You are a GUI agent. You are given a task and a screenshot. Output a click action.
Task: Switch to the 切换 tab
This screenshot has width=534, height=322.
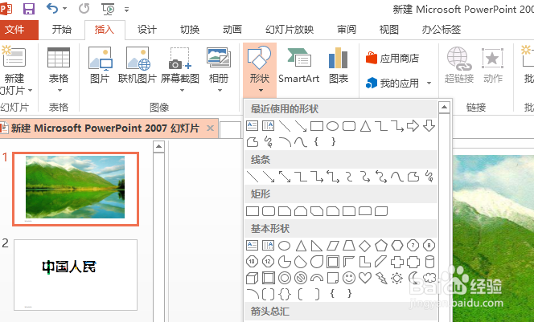(x=190, y=30)
